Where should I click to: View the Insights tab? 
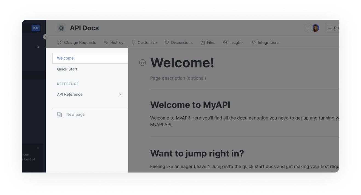(233, 43)
